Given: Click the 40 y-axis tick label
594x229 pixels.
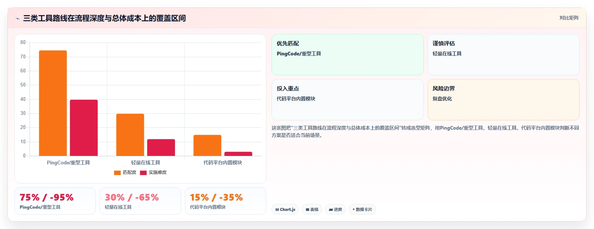Looking at the screenshot, I should 23,99.
